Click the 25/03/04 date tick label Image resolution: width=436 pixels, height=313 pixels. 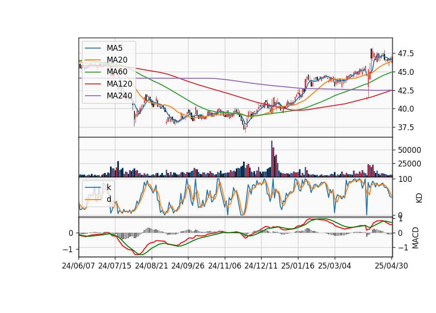(x=335, y=266)
